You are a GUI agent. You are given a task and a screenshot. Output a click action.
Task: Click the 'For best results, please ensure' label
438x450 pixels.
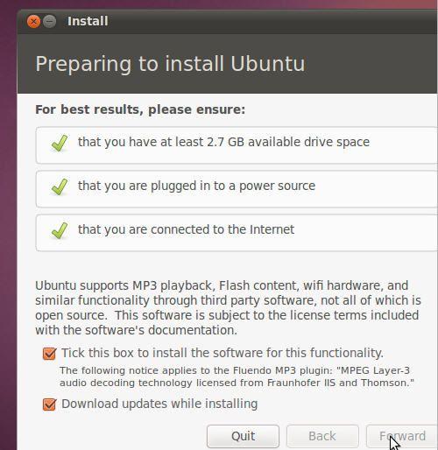tap(140, 109)
